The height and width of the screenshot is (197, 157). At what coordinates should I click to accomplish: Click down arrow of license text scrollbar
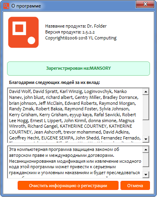click(146, 175)
